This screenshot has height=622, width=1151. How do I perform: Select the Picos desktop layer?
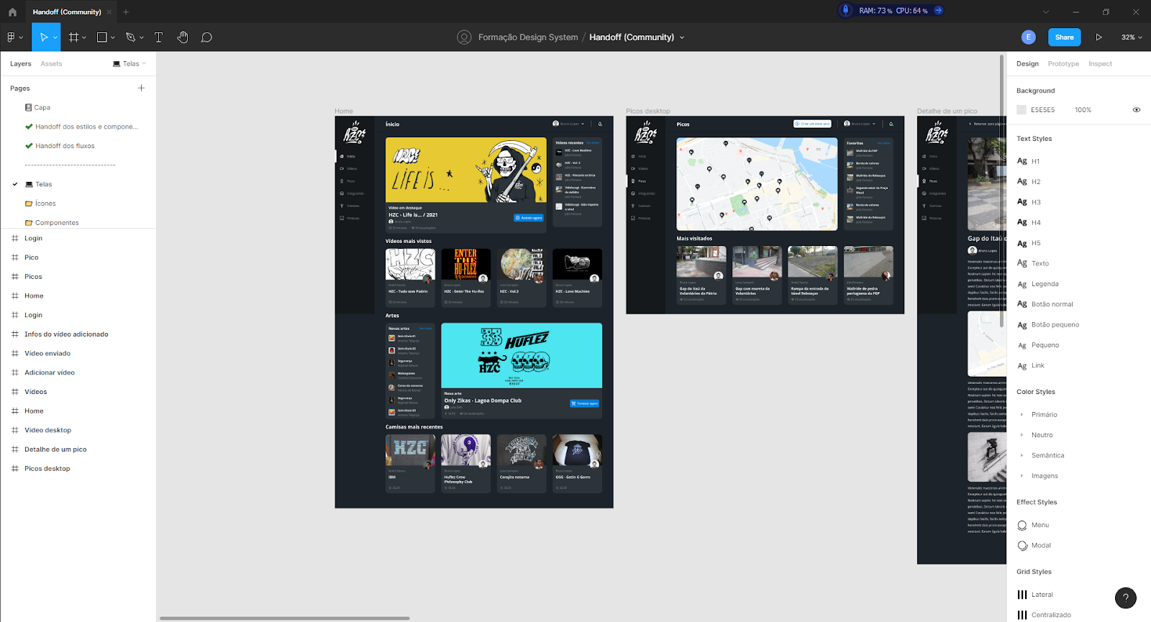(x=47, y=469)
